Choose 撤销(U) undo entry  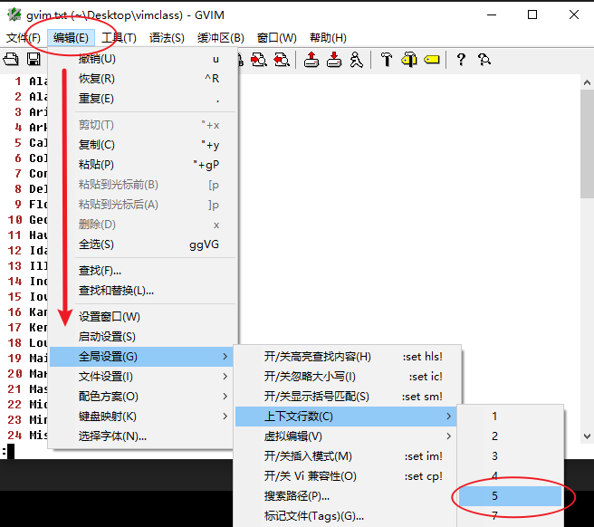click(x=144, y=59)
